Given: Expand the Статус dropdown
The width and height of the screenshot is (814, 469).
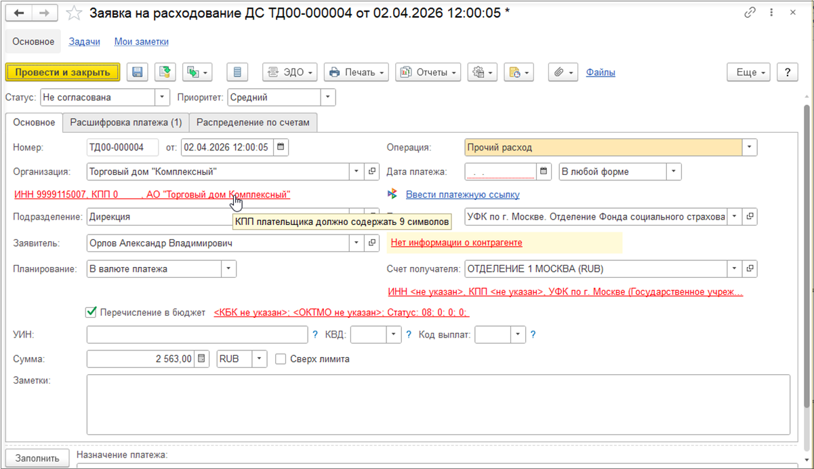Looking at the screenshot, I should (x=162, y=98).
